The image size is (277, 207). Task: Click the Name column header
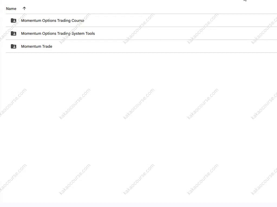[11, 9]
